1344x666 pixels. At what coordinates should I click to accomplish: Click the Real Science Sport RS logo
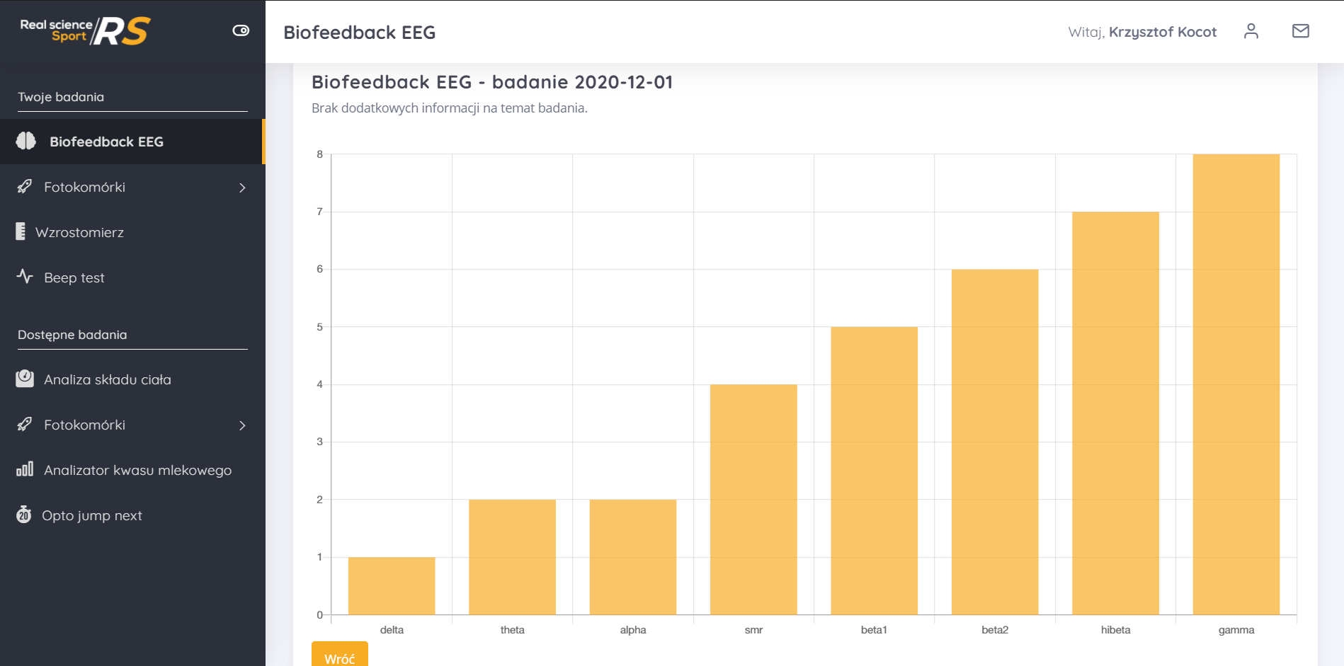click(85, 30)
